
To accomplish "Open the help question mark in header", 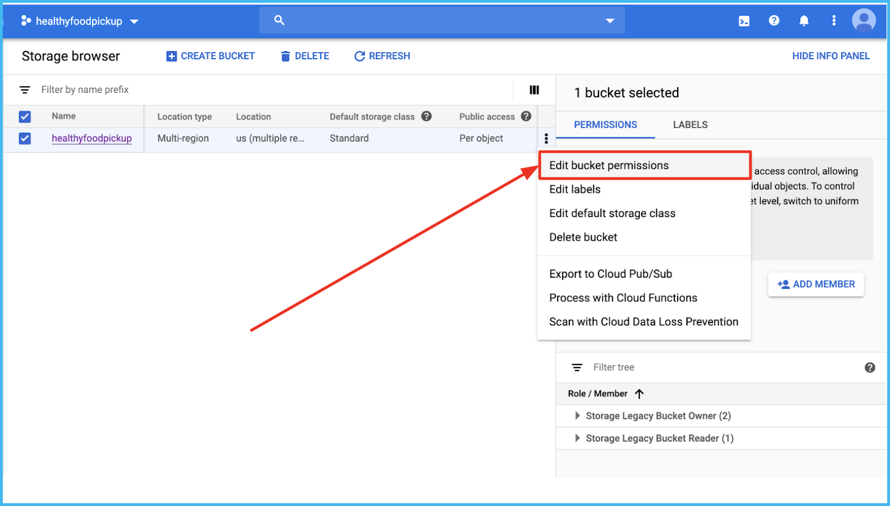I will pos(774,21).
